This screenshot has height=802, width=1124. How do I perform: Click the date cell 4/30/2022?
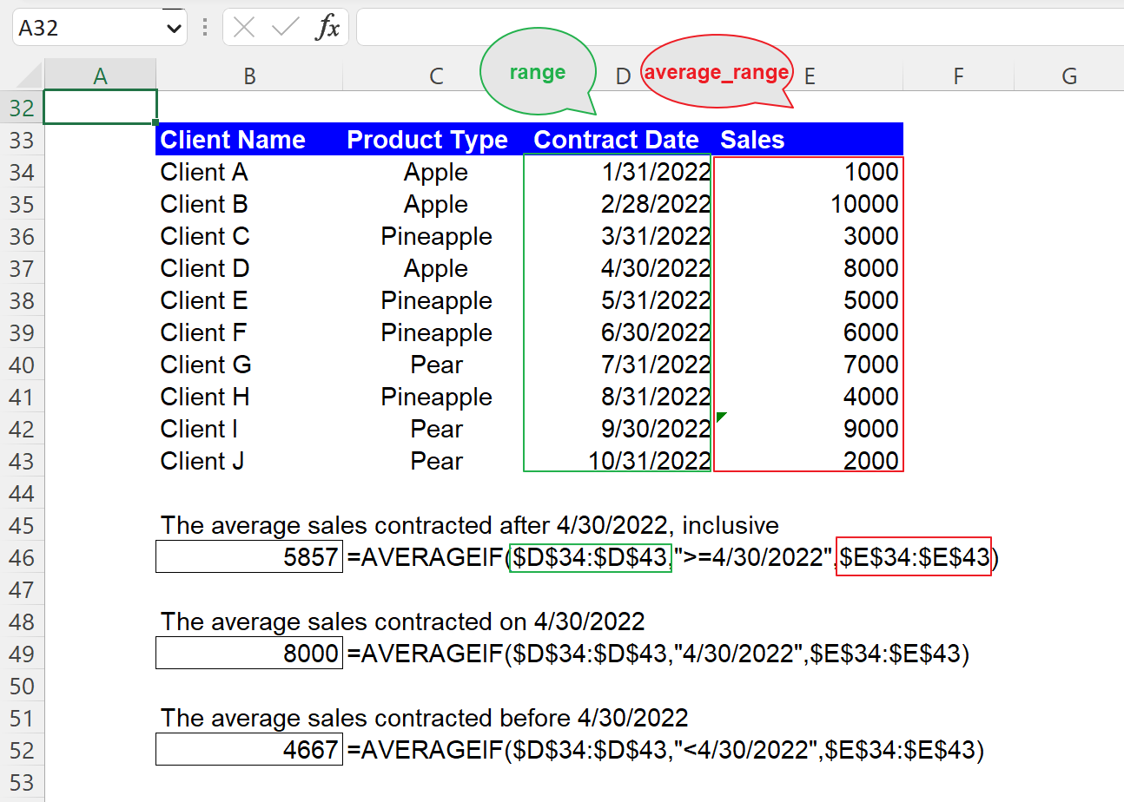(622, 268)
